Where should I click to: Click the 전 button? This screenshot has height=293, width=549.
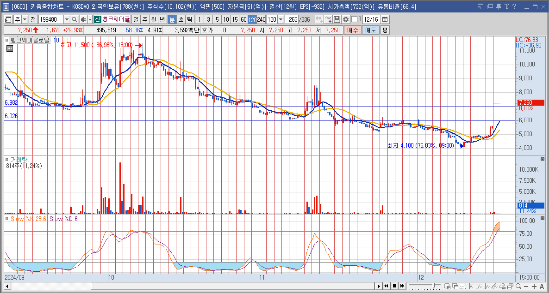pyautogui.click(x=33, y=19)
